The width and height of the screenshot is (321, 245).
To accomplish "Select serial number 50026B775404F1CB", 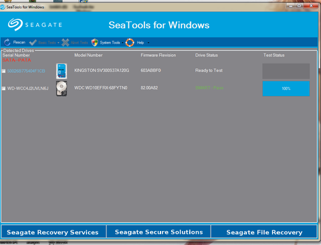I will (x=26, y=71).
